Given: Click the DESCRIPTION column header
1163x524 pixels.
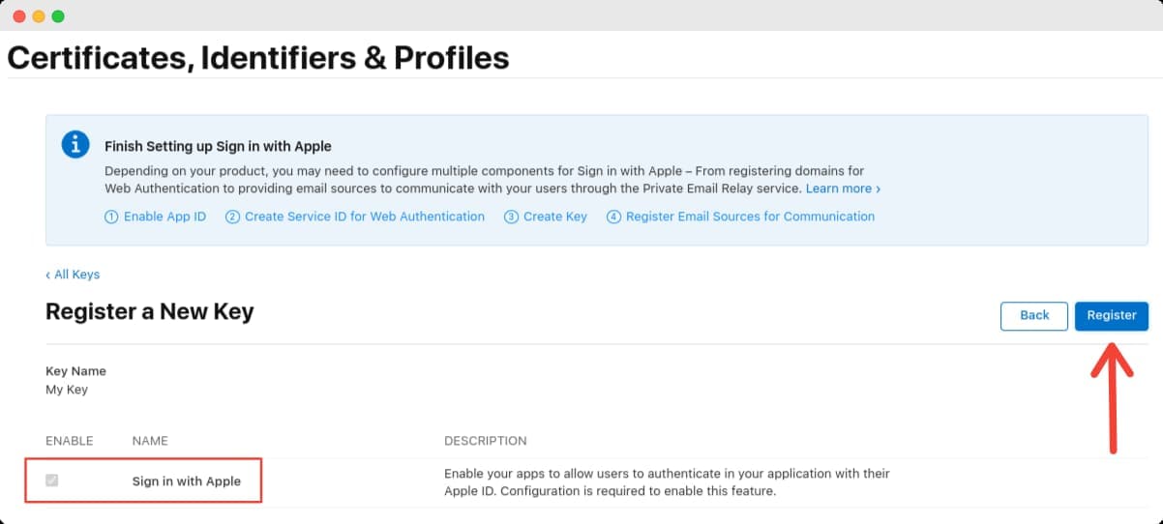Looking at the screenshot, I should point(486,441).
